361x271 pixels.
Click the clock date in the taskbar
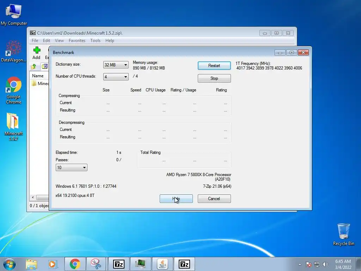(343, 264)
